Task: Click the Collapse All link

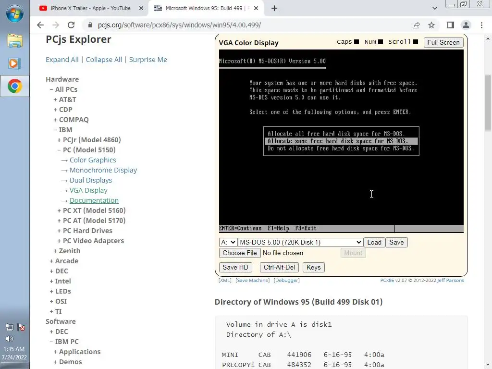Action: pyautogui.click(x=104, y=60)
